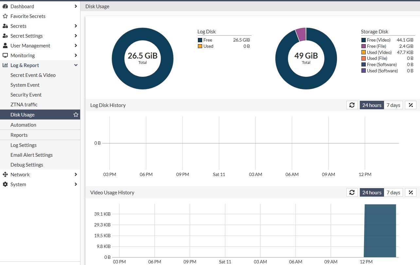Click the User Management person icon
420x265 pixels.
tap(5, 45)
